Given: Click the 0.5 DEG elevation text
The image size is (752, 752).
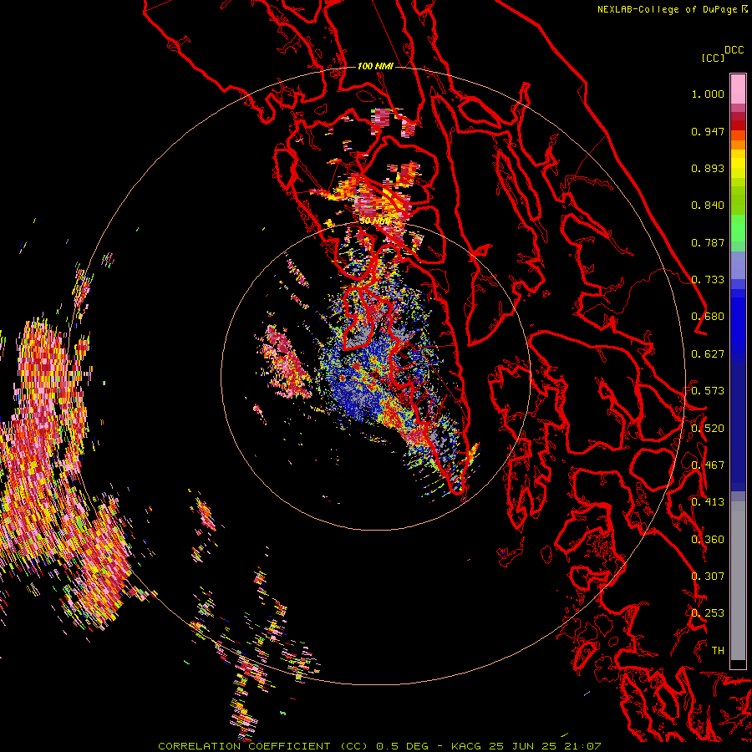Looking at the screenshot, I should pos(402,746).
